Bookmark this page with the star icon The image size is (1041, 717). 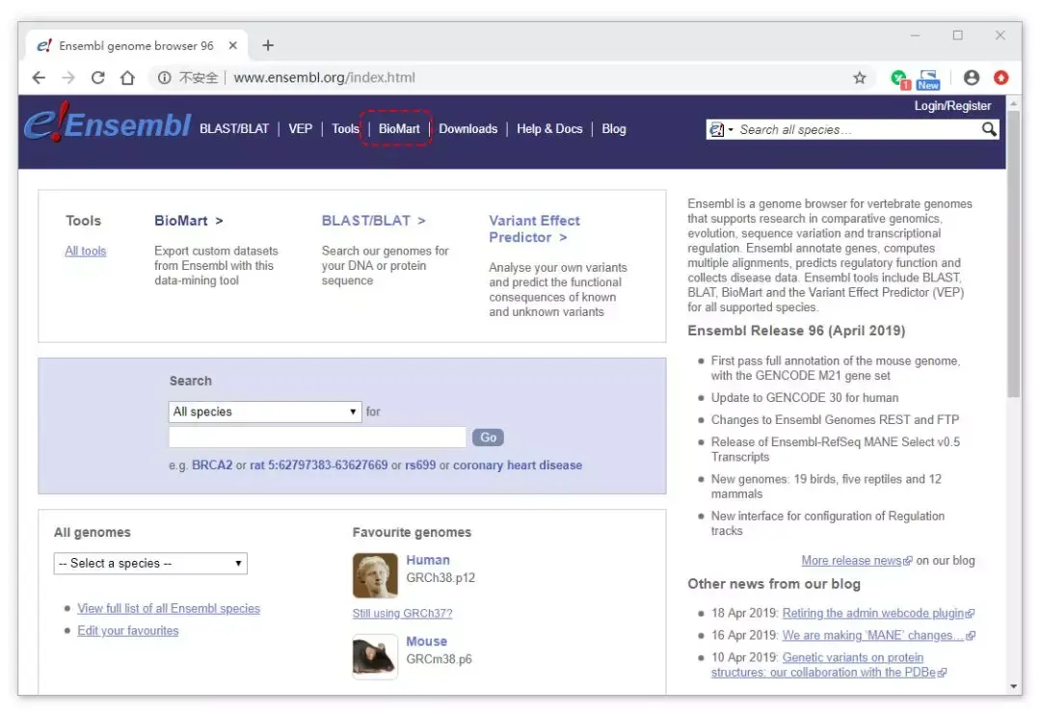point(859,78)
